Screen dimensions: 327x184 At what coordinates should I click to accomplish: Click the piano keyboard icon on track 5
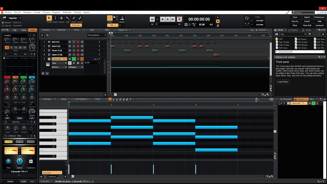[48, 64]
